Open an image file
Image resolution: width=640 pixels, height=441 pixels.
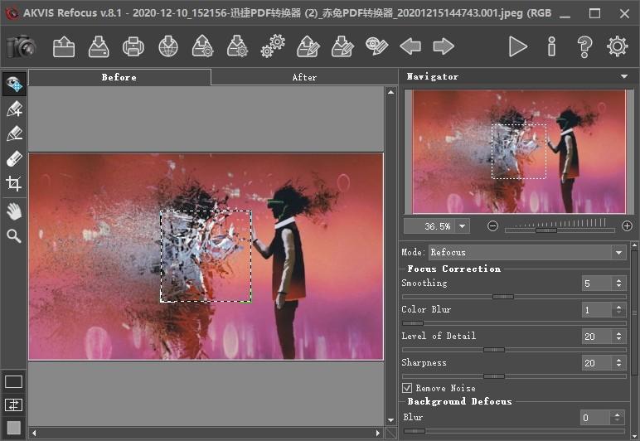click(x=64, y=46)
